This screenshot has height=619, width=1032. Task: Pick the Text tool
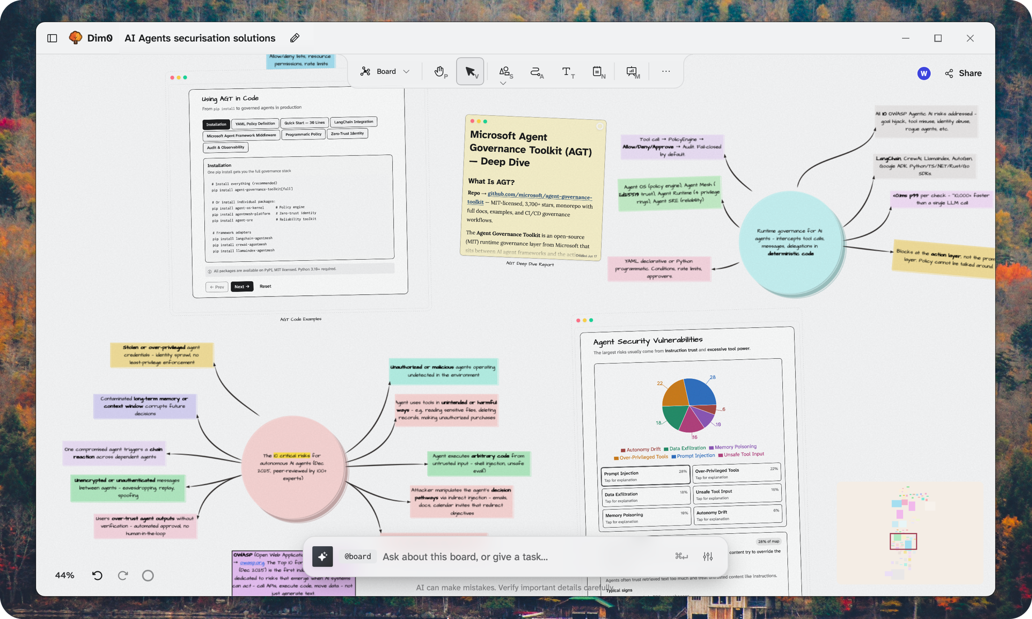567,71
